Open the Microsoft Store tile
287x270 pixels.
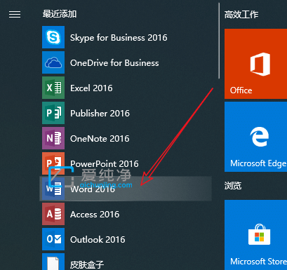click(x=255, y=235)
